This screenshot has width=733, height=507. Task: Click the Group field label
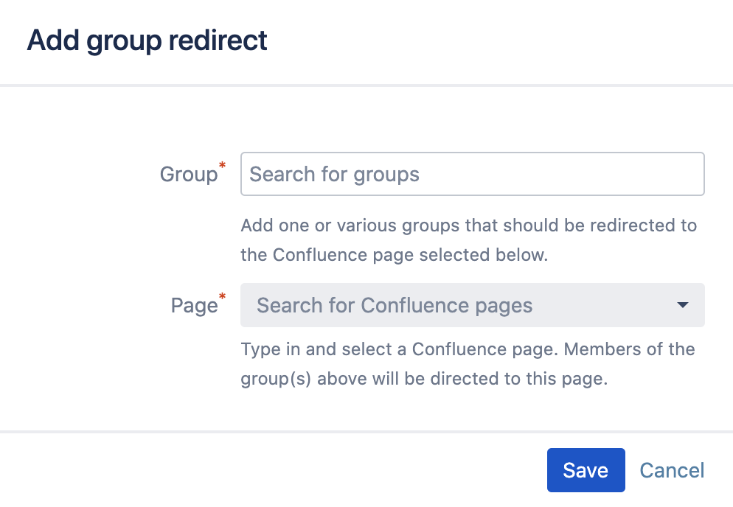tap(188, 175)
